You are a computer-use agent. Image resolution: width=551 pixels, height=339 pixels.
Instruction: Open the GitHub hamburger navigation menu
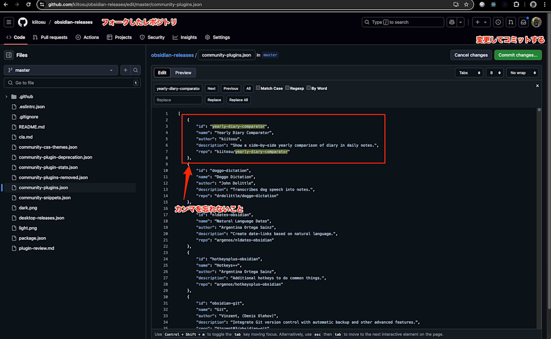(x=9, y=22)
